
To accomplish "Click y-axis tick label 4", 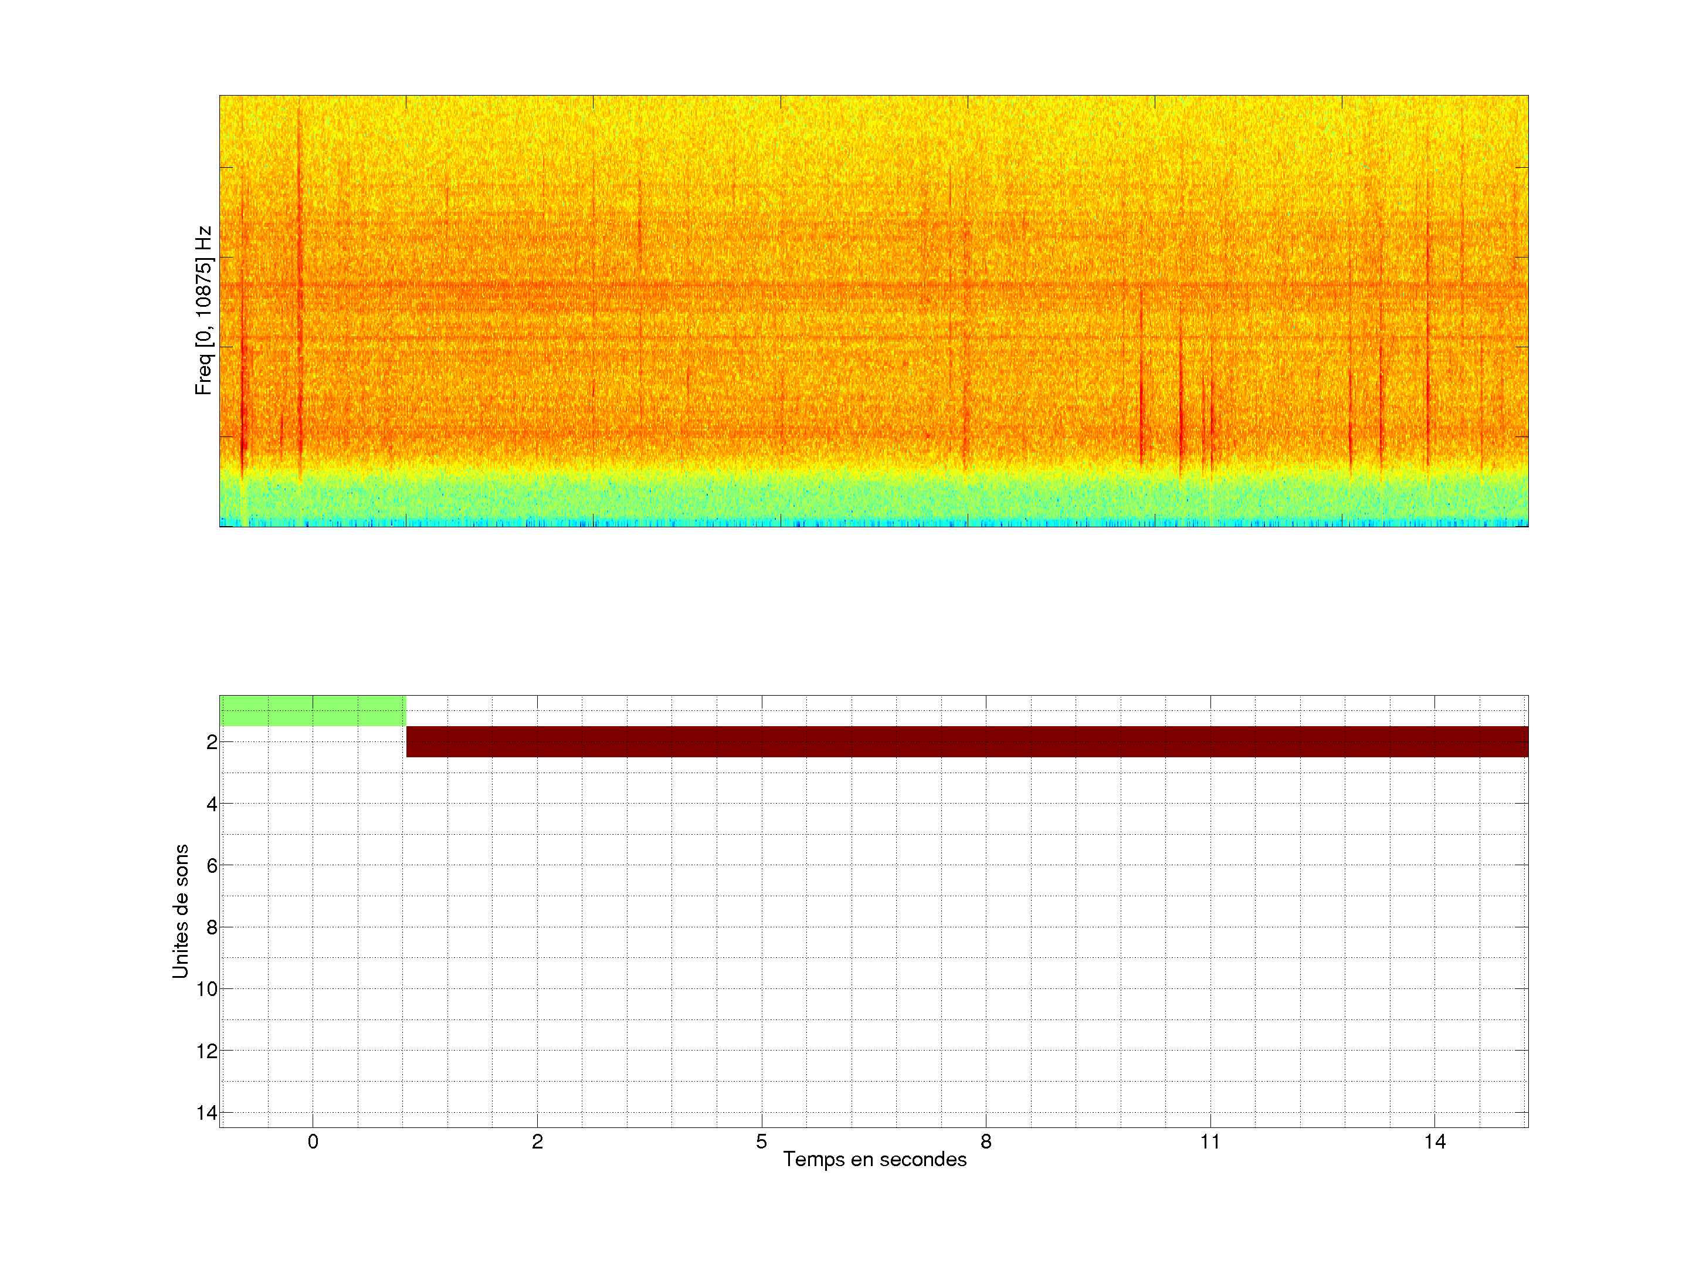I will (212, 804).
